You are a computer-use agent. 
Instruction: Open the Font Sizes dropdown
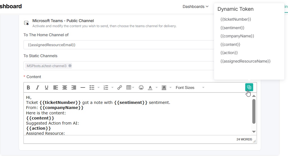coord(190,88)
